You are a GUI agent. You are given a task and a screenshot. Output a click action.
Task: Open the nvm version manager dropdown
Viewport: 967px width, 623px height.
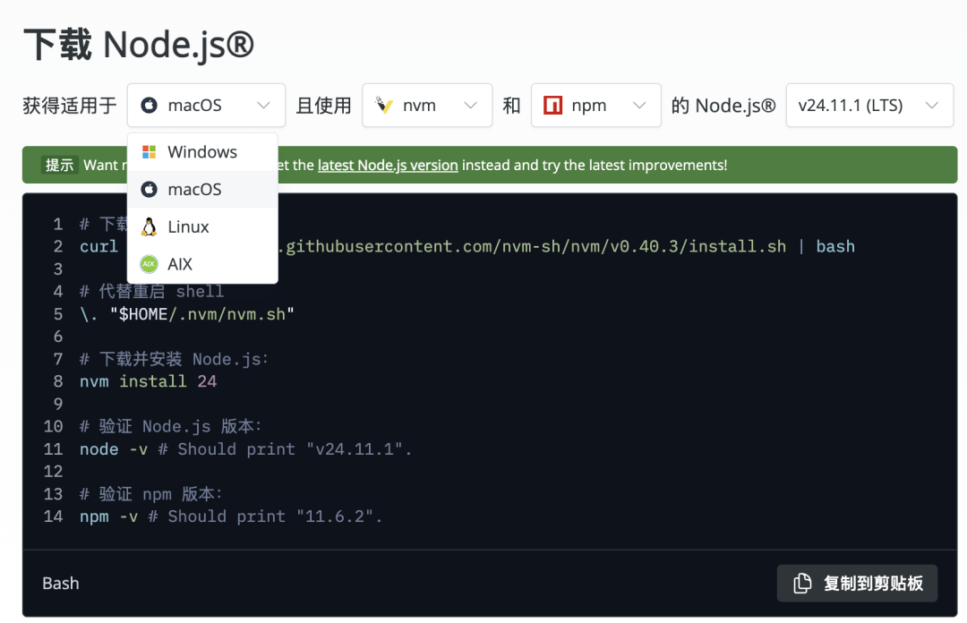point(427,106)
